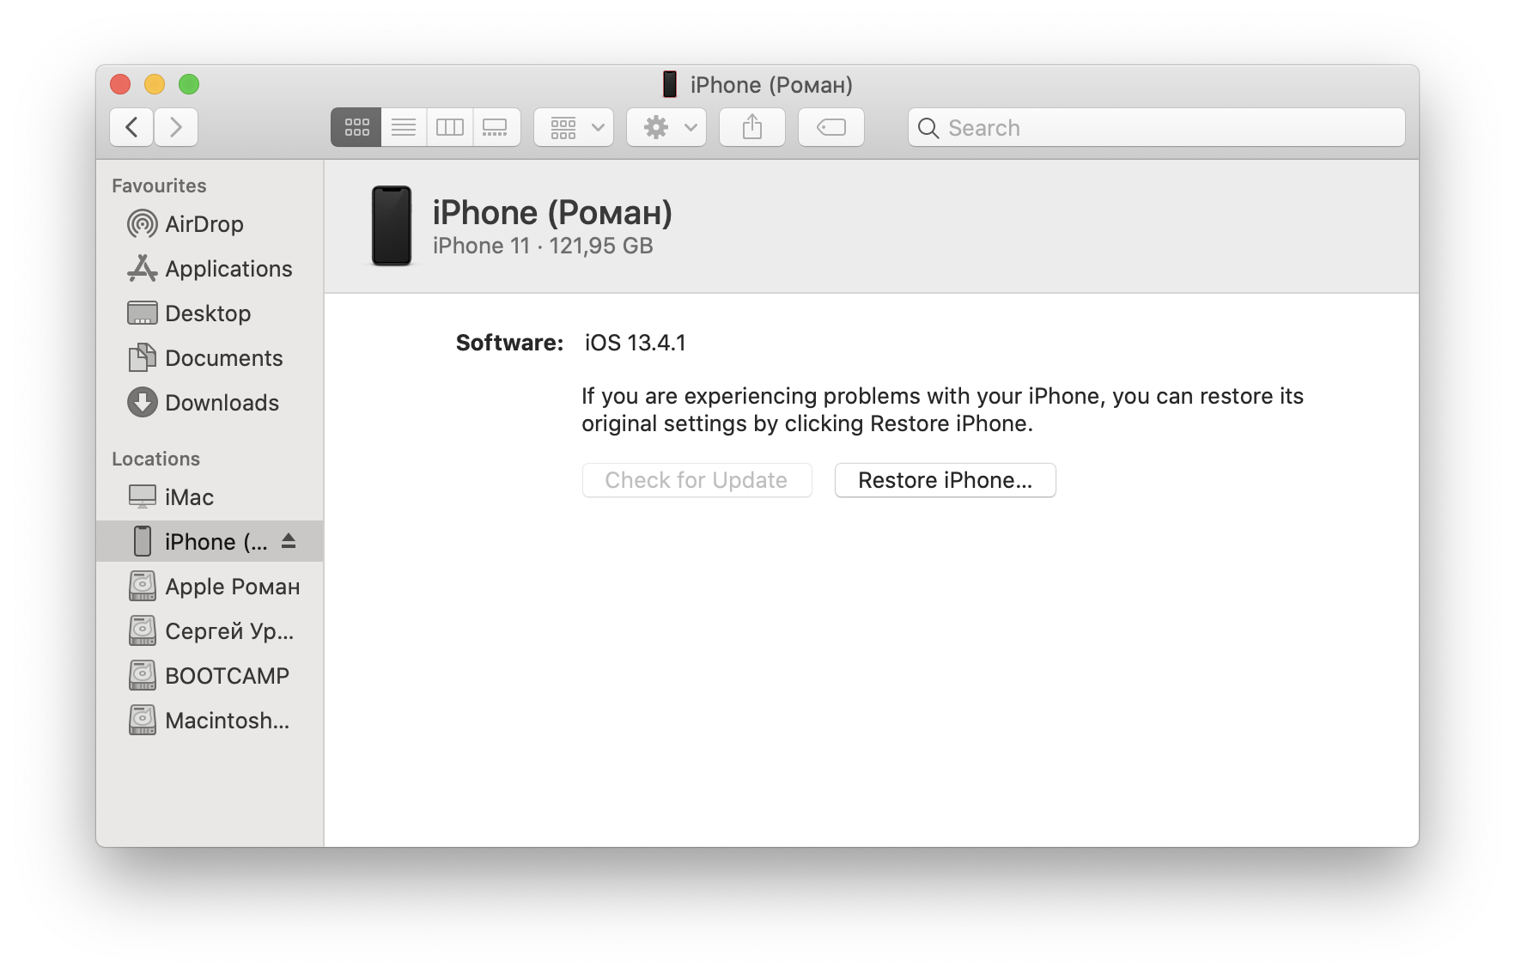Viewport: 1515px width, 974px height.
Task: Select the Apple Роман volume
Action: click(210, 587)
